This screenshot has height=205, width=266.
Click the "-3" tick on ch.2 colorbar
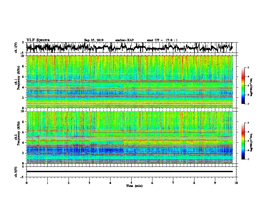coord(248,123)
